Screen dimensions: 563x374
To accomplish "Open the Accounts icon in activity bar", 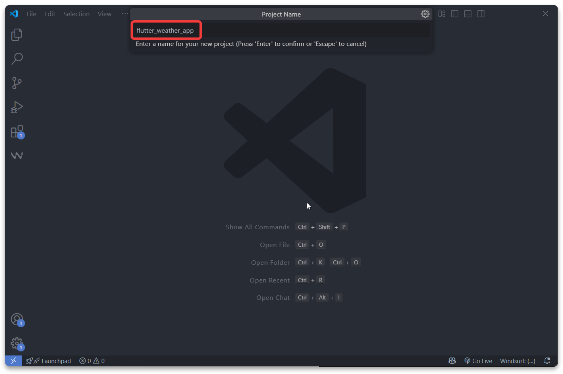I will pos(17,320).
